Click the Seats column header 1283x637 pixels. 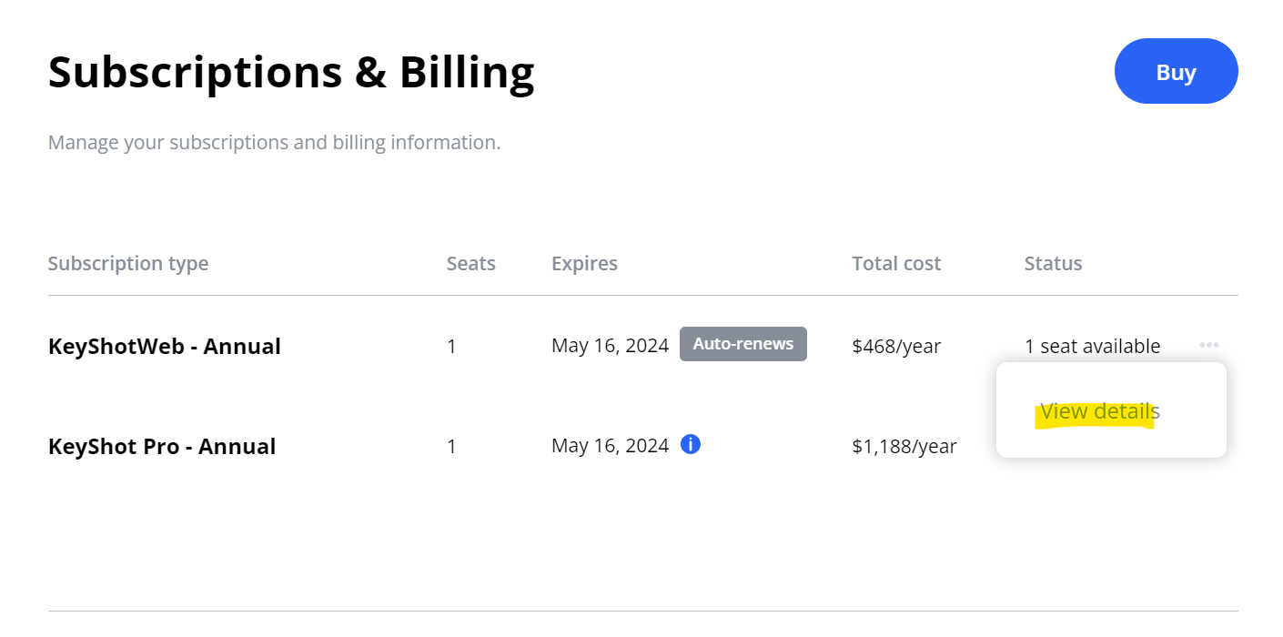point(471,264)
